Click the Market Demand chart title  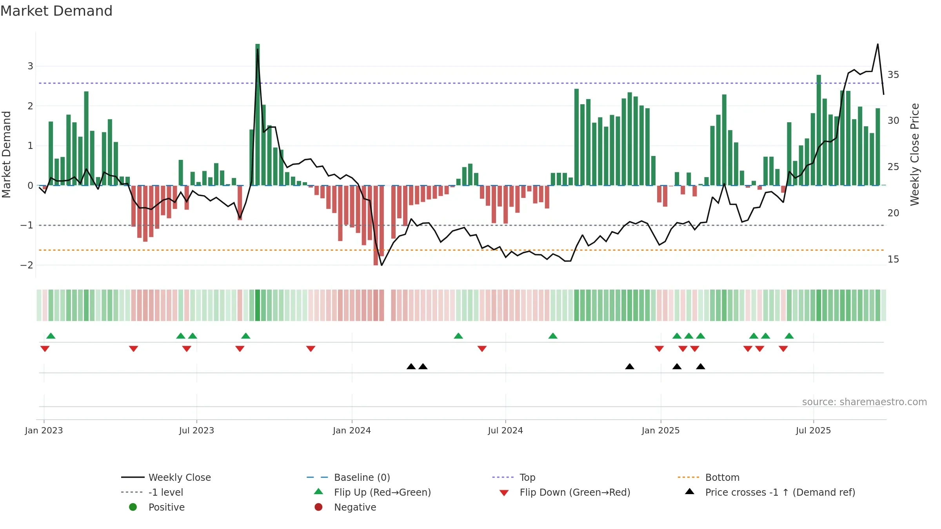(x=56, y=11)
